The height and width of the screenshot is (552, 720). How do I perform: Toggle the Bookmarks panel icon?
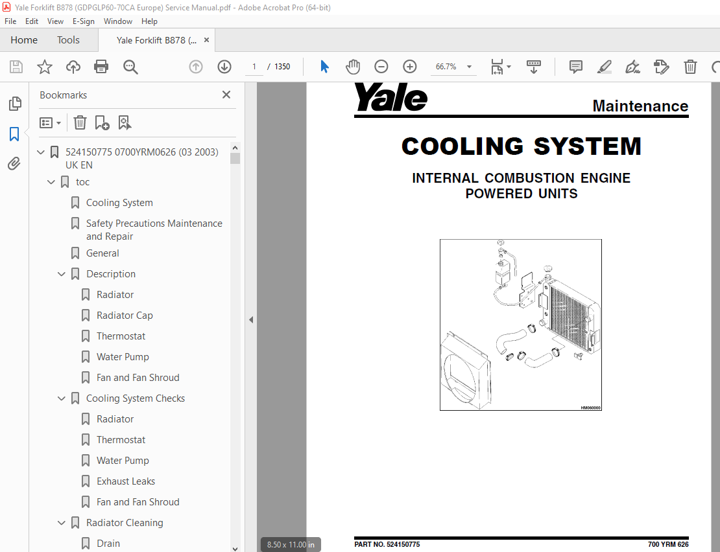(14, 134)
